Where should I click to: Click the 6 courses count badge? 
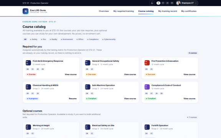[193, 53]
